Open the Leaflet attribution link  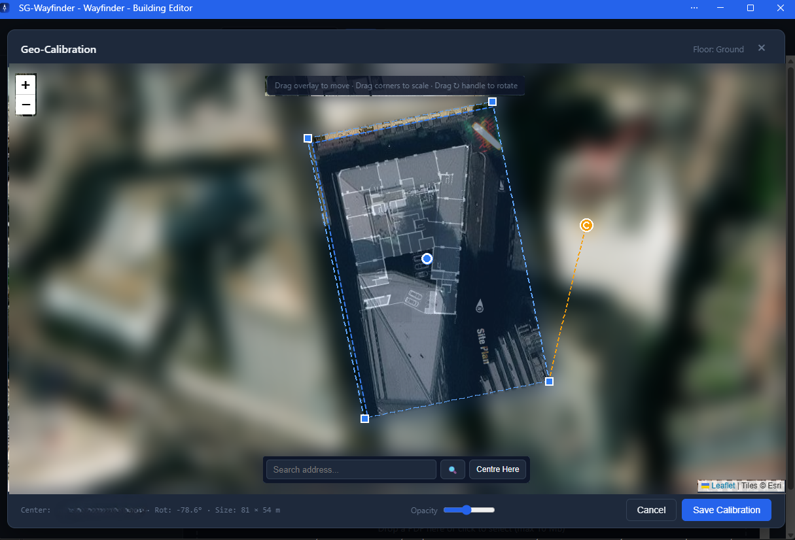[723, 486]
